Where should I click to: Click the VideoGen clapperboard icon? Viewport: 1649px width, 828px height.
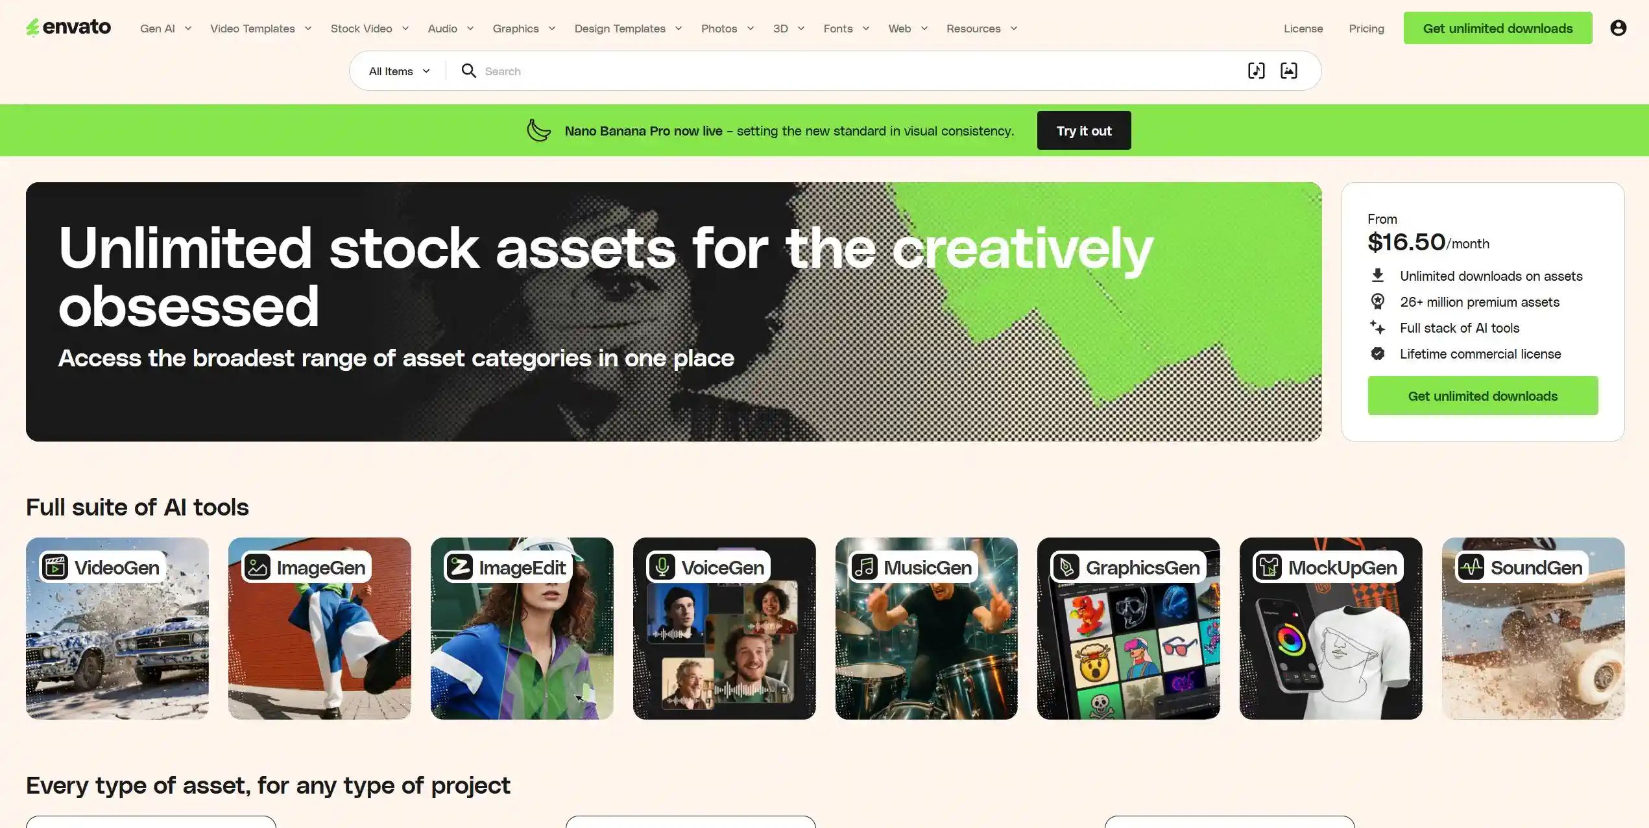tap(55, 567)
